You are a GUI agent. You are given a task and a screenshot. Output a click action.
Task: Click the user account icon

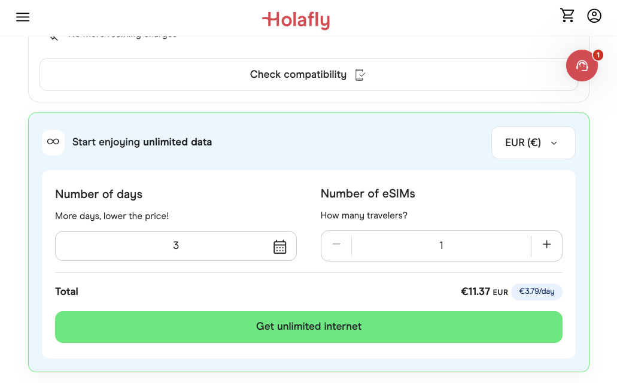tap(594, 15)
